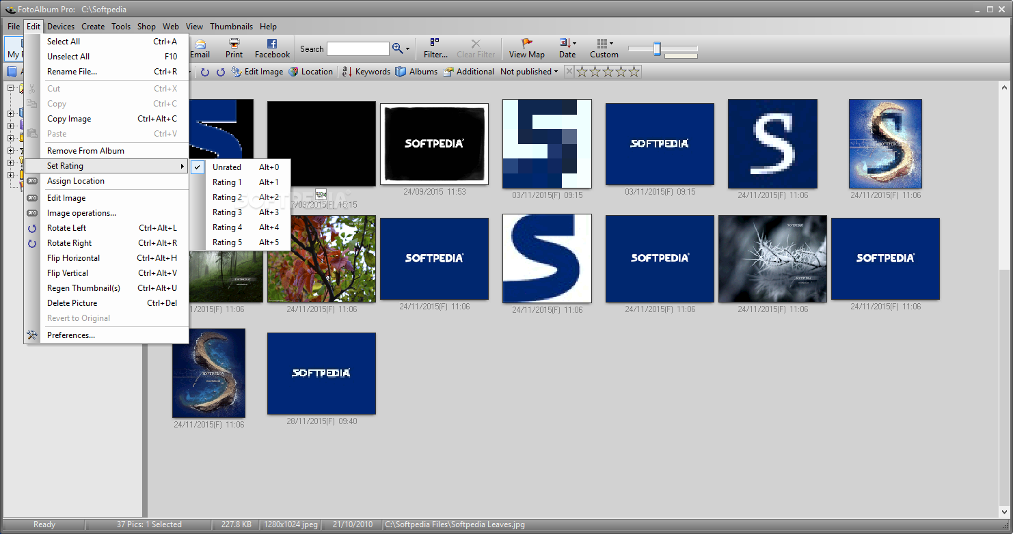Screen dimensions: 1013x534
Task: Choose Regen Thumbnail(s) from the Edit menu
Action: 106,288
